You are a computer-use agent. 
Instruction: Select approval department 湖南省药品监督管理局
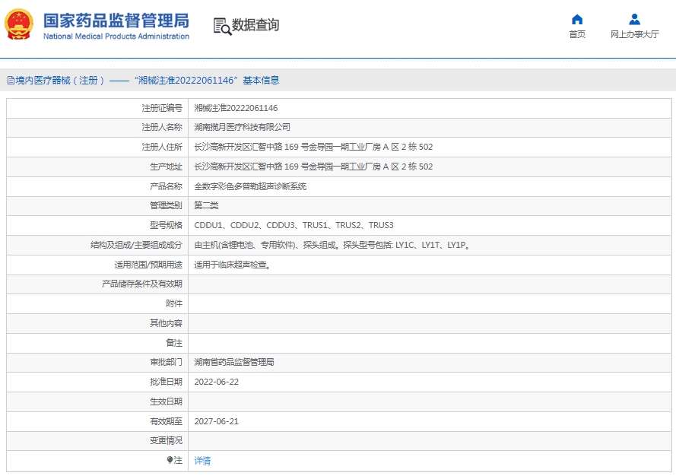pyautogui.click(x=234, y=362)
